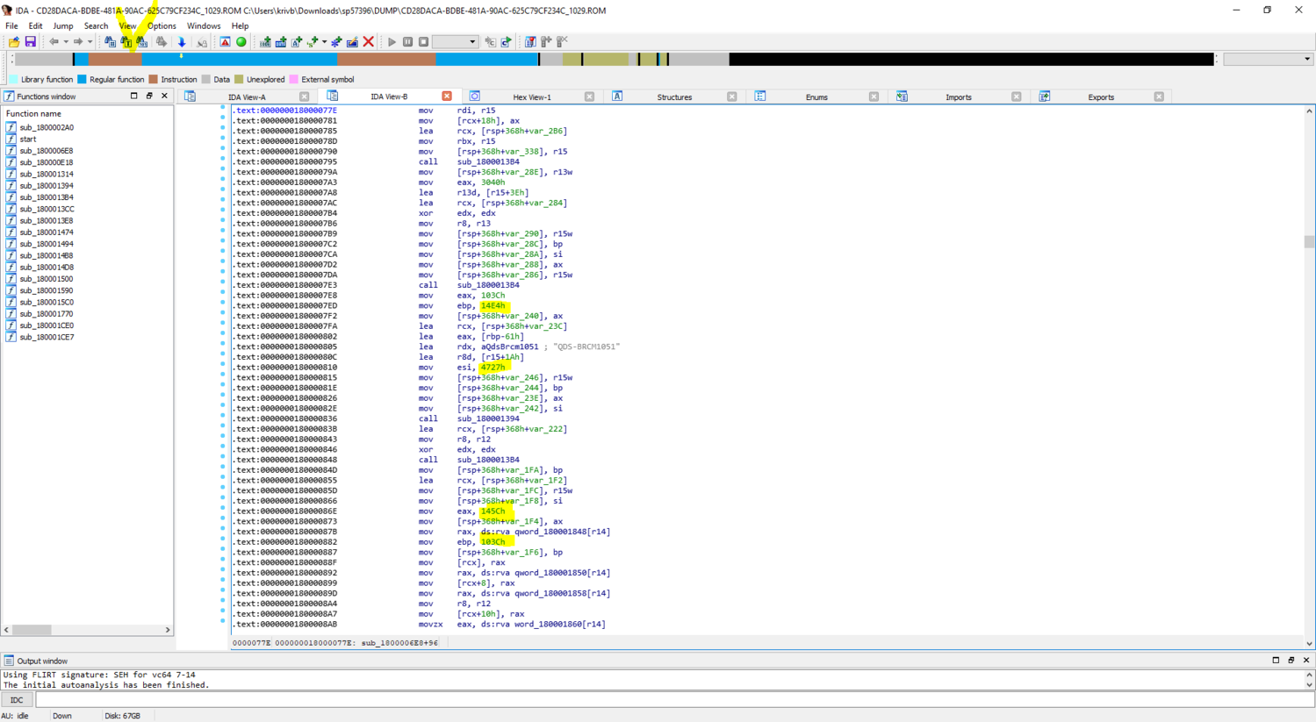
Task: Click the binary search binoculars icon
Action: tap(142, 42)
